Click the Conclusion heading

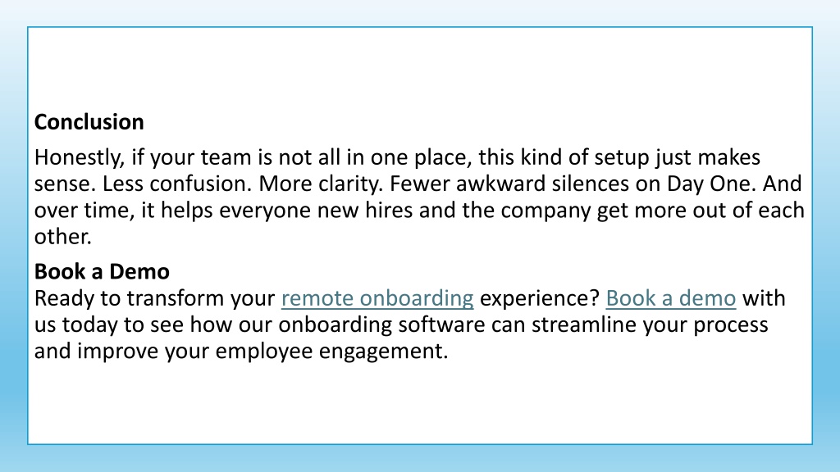coord(89,122)
